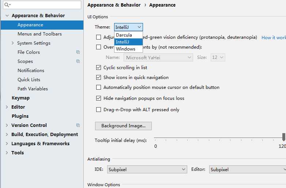The image size is (286, 188).
Task: Select Darcula from the Theme list
Action: (x=128, y=35)
